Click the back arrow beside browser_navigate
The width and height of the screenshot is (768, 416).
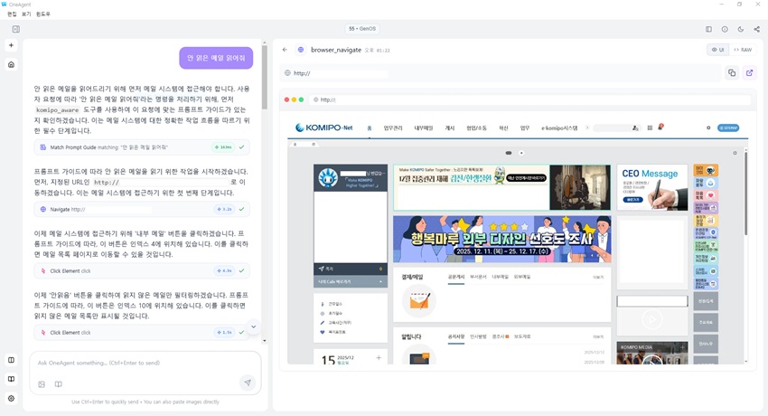[286, 50]
